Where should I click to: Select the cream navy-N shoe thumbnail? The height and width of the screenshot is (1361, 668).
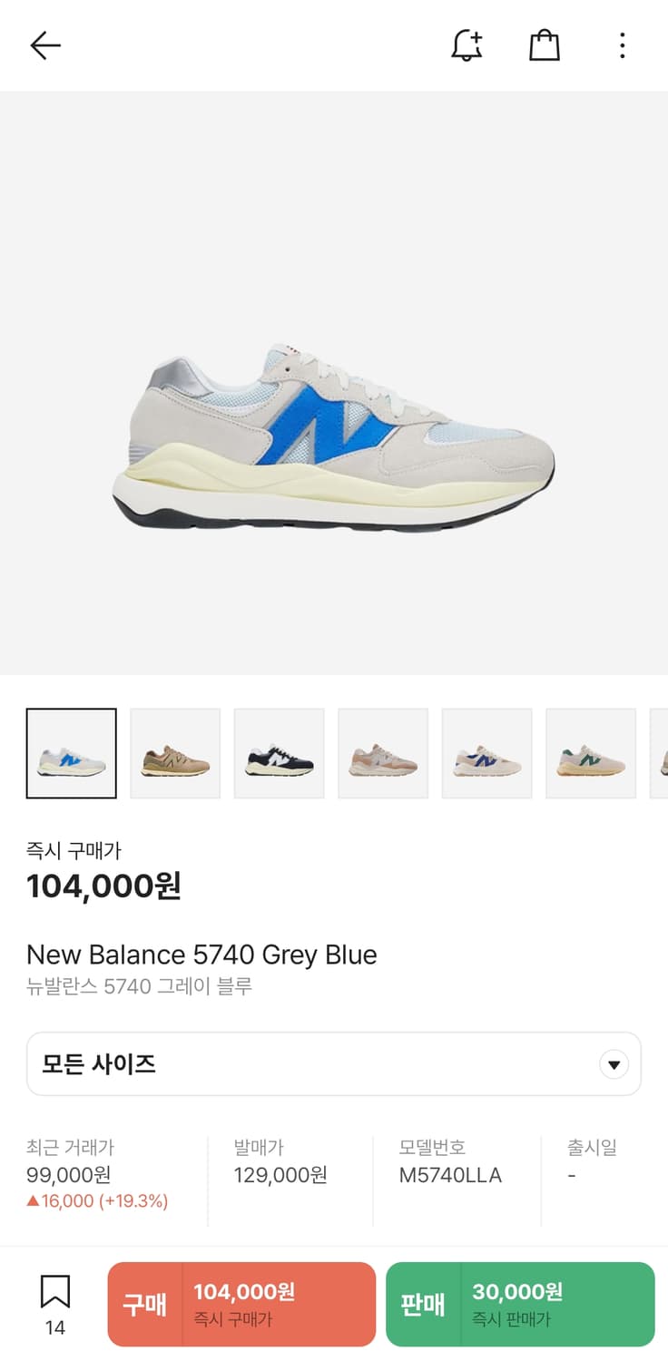[x=487, y=753]
